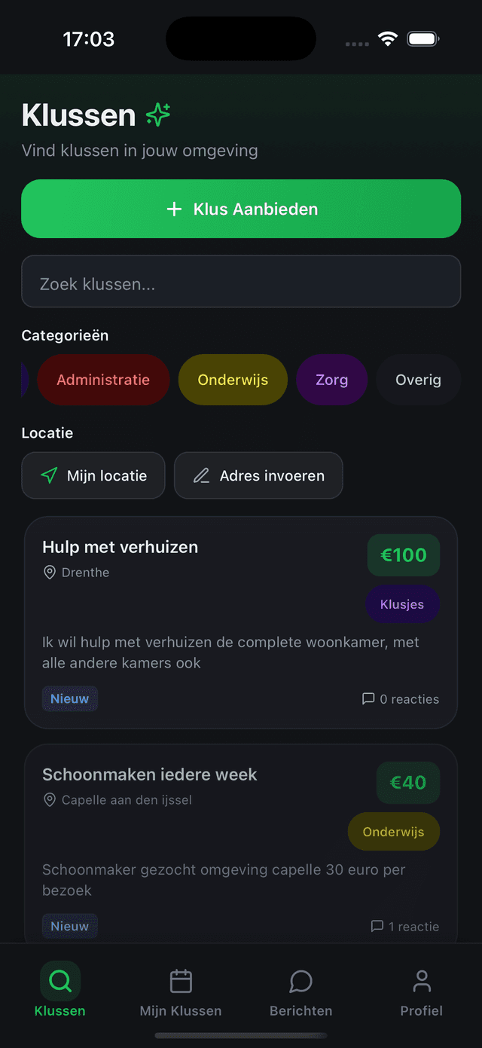Switch to the Mijn Klussen tab

pos(180,995)
